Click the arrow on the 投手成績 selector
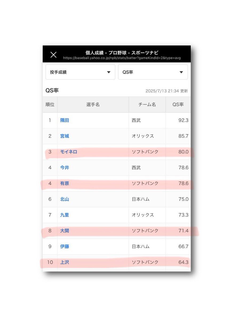Screen dimensions: 235x320 [109, 72]
